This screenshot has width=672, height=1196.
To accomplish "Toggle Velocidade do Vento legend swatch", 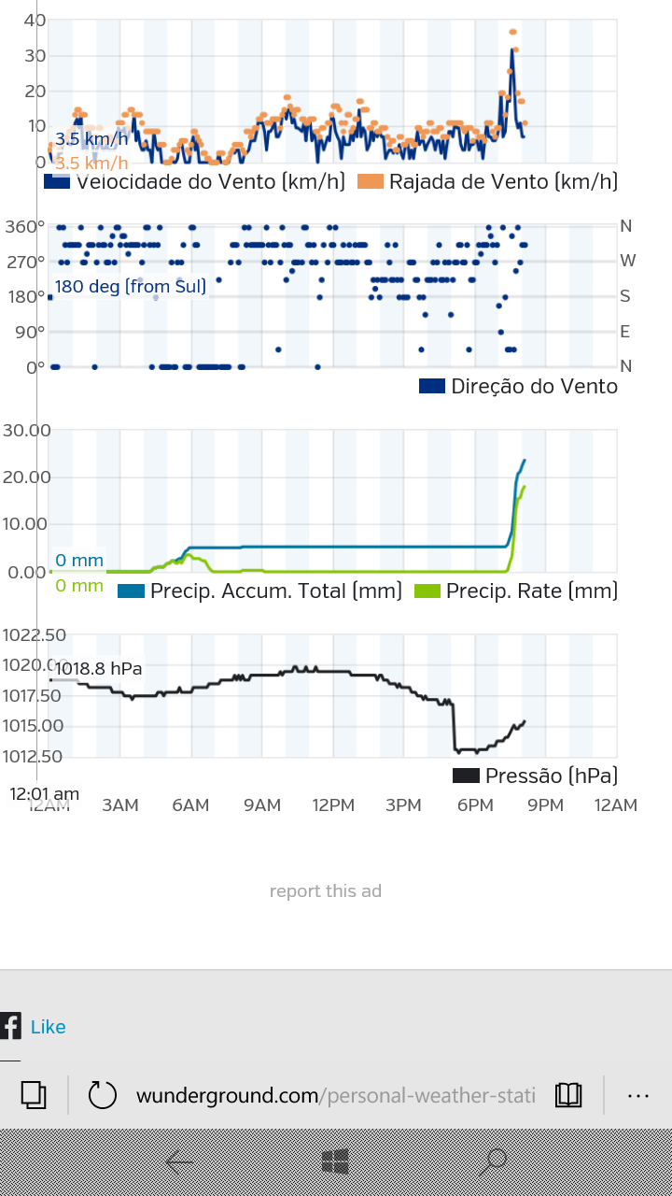I will (57, 181).
